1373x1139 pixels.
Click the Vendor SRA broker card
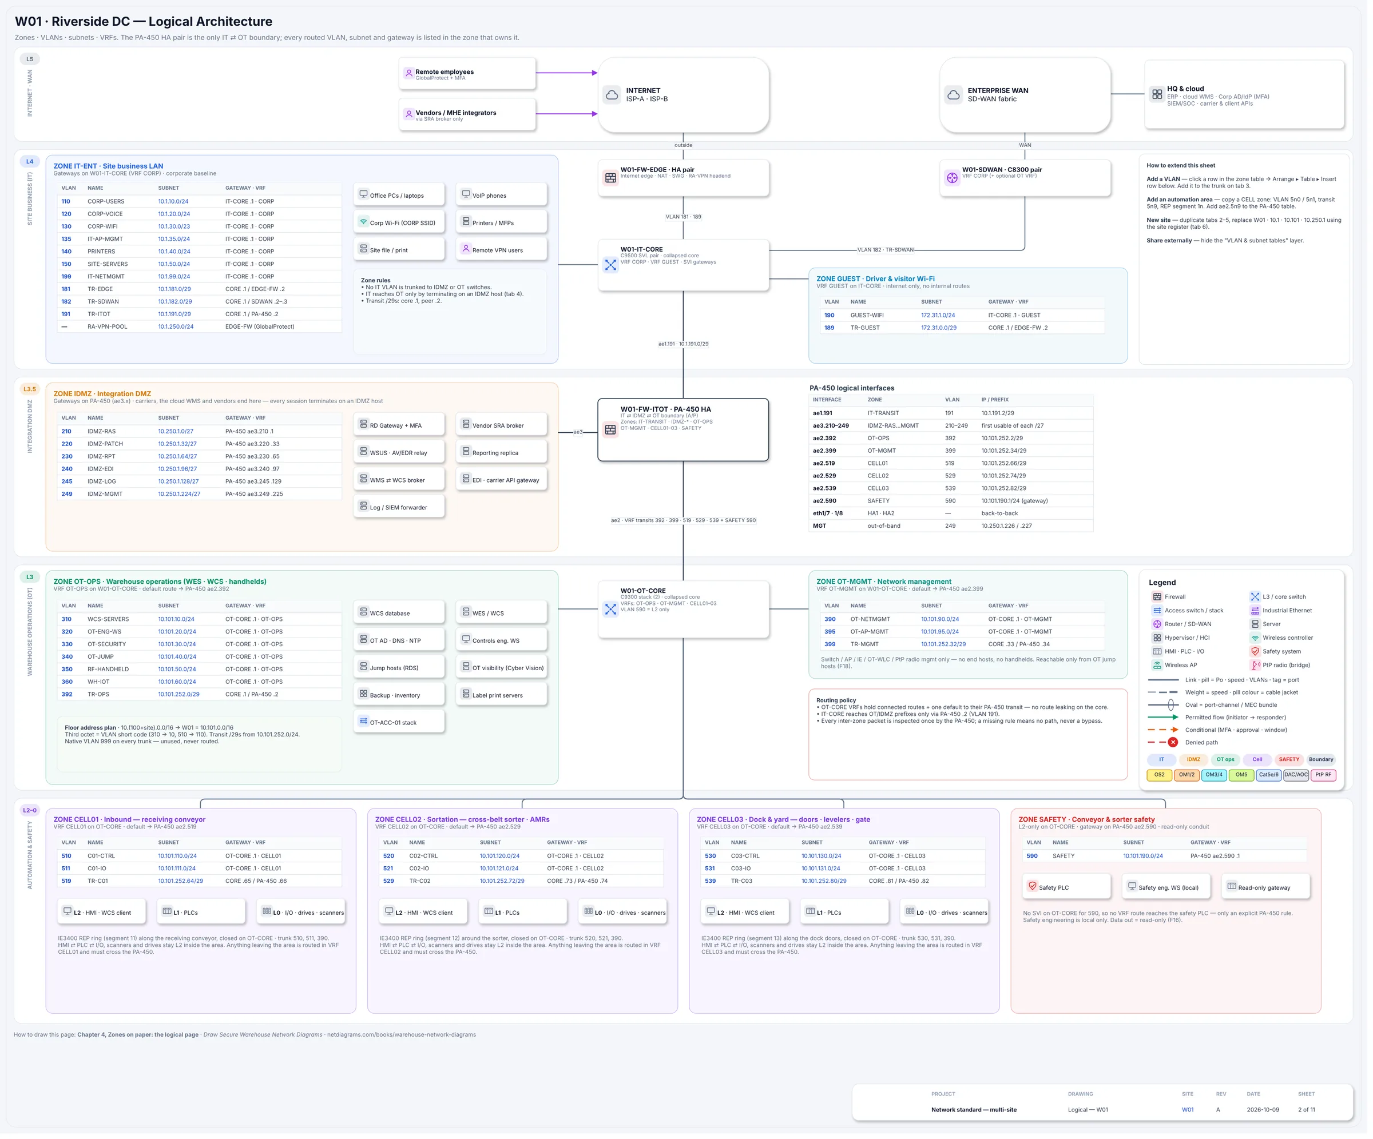pos(502,425)
